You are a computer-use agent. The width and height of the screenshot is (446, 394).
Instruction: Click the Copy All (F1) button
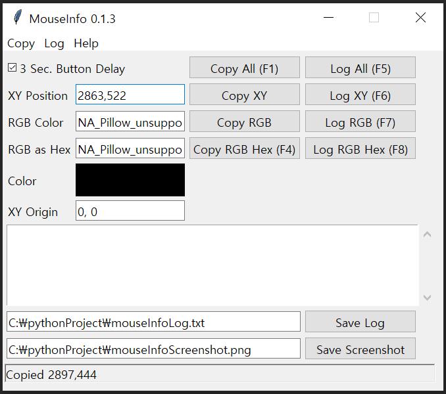(x=244, y=68)
